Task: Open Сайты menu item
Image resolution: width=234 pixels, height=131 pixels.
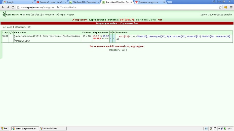Action: point(152,20)
